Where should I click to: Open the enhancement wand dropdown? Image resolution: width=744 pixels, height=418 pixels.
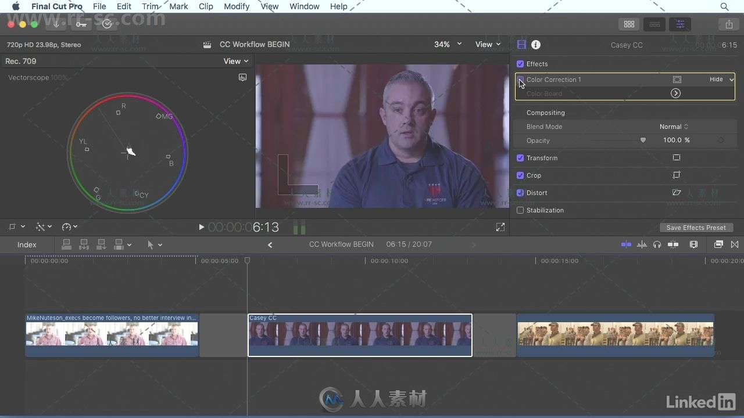(44, 227)
